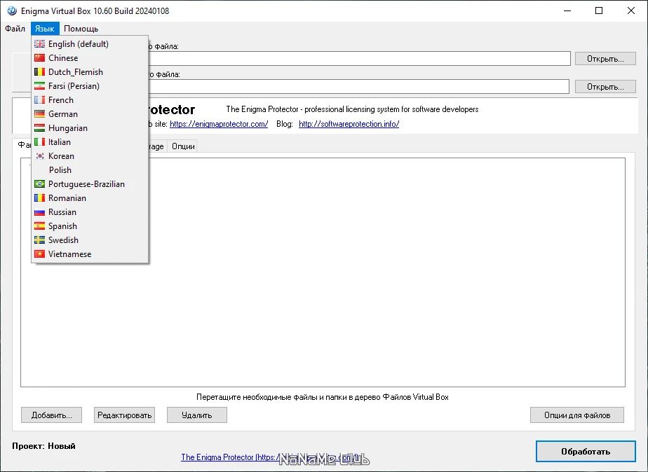The image size is (648, 472).
Task: Click the South Korean flag icon
Action: tap(40, 156)
